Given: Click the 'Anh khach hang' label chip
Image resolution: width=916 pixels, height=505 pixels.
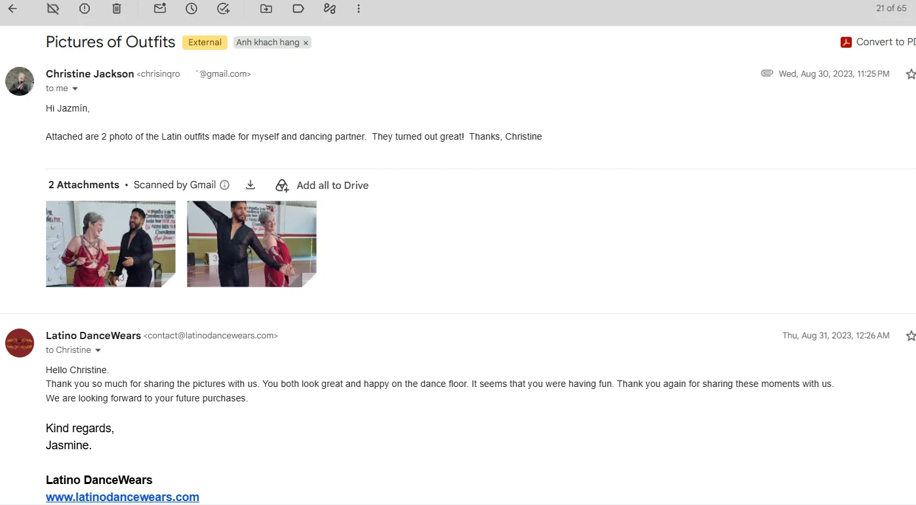Looking at the screenshot, I should (x=268, y=43).
